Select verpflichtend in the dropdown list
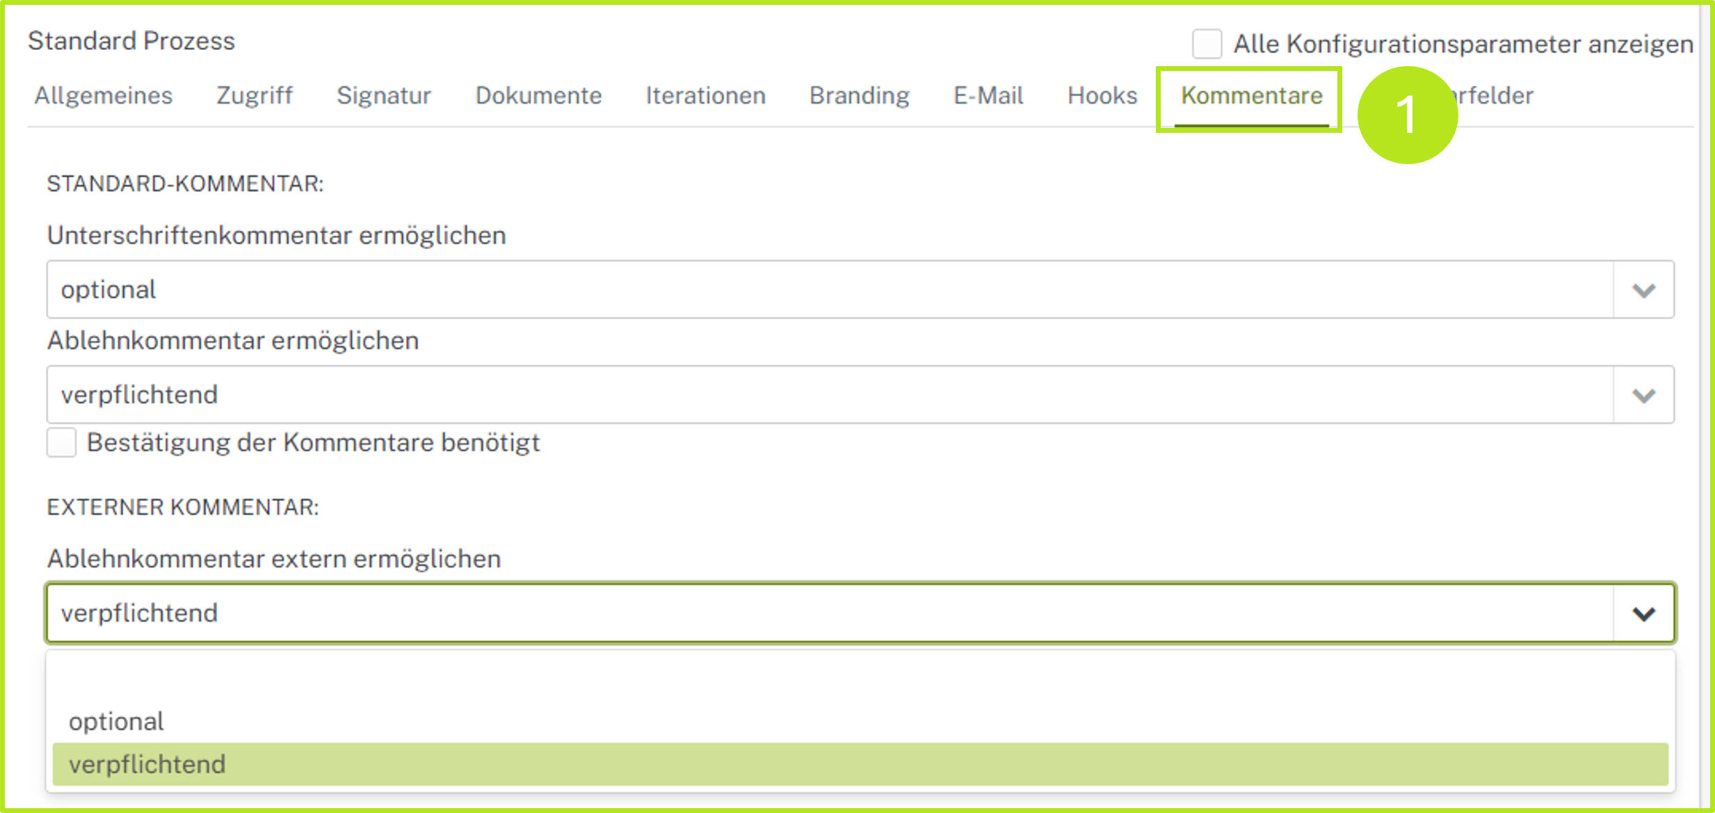The image size is (1715, 813). pyautogui.click(x=147, y=764)
